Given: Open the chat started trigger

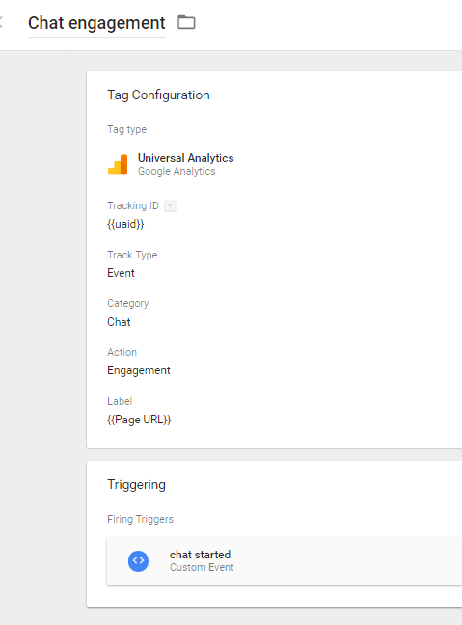Looking at the screenshot, I should 284,560.
